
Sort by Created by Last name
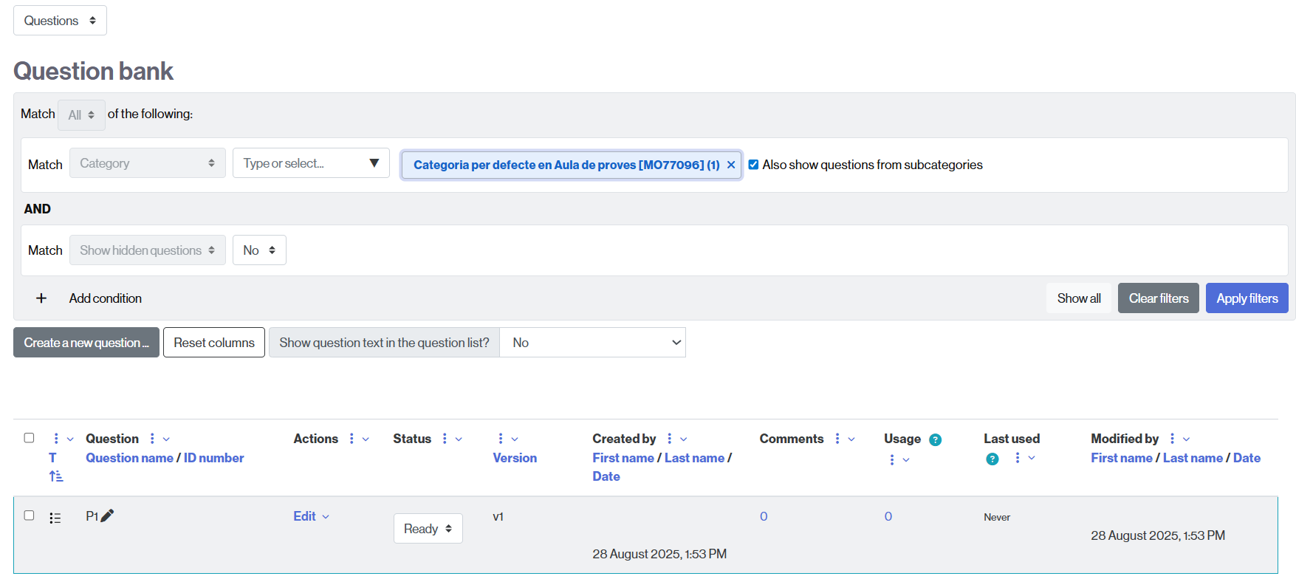pyautogui.click(x=694, y=458)
